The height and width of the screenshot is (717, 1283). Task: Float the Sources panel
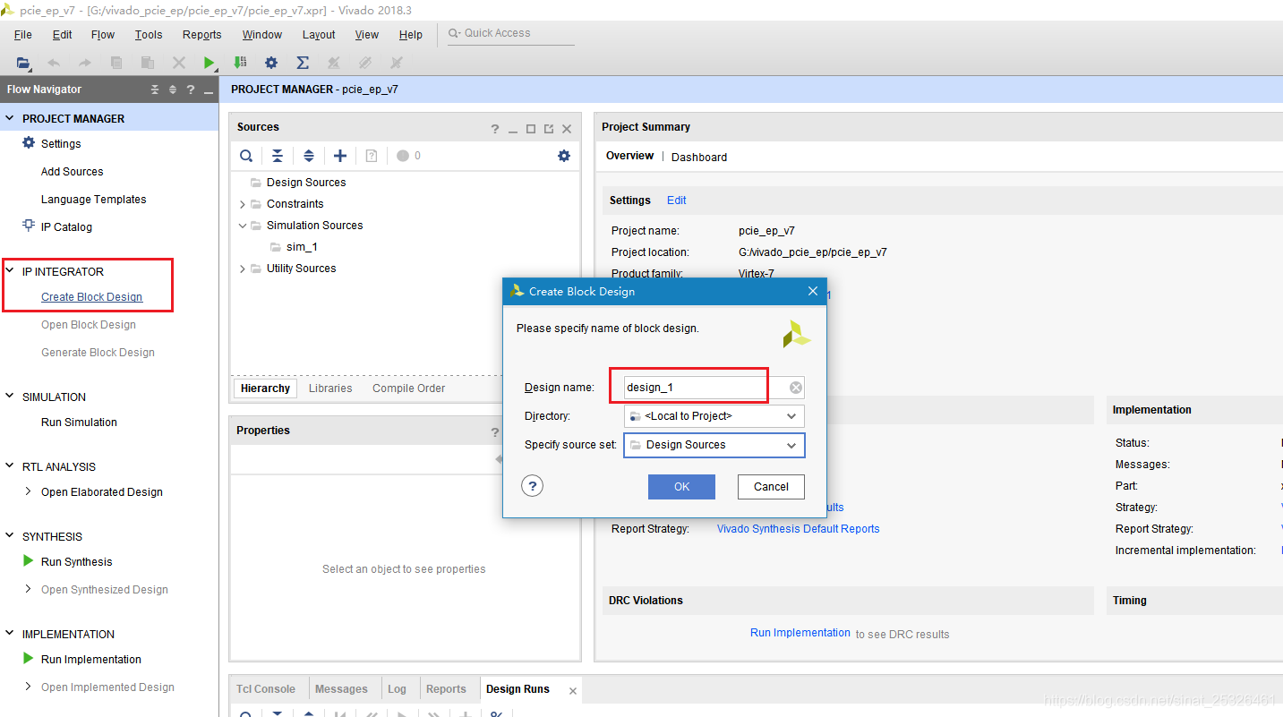pos(549,129)
